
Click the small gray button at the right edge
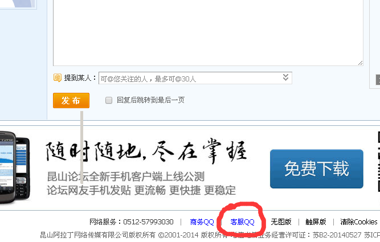(378, 80)
